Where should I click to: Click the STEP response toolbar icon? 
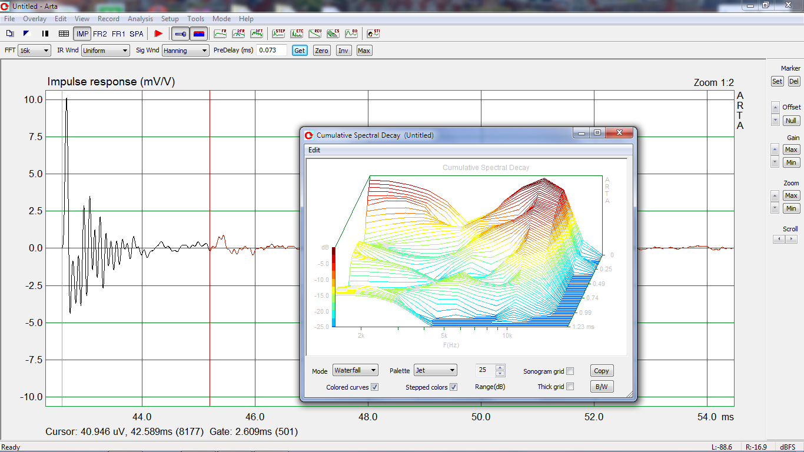(278, 34)
